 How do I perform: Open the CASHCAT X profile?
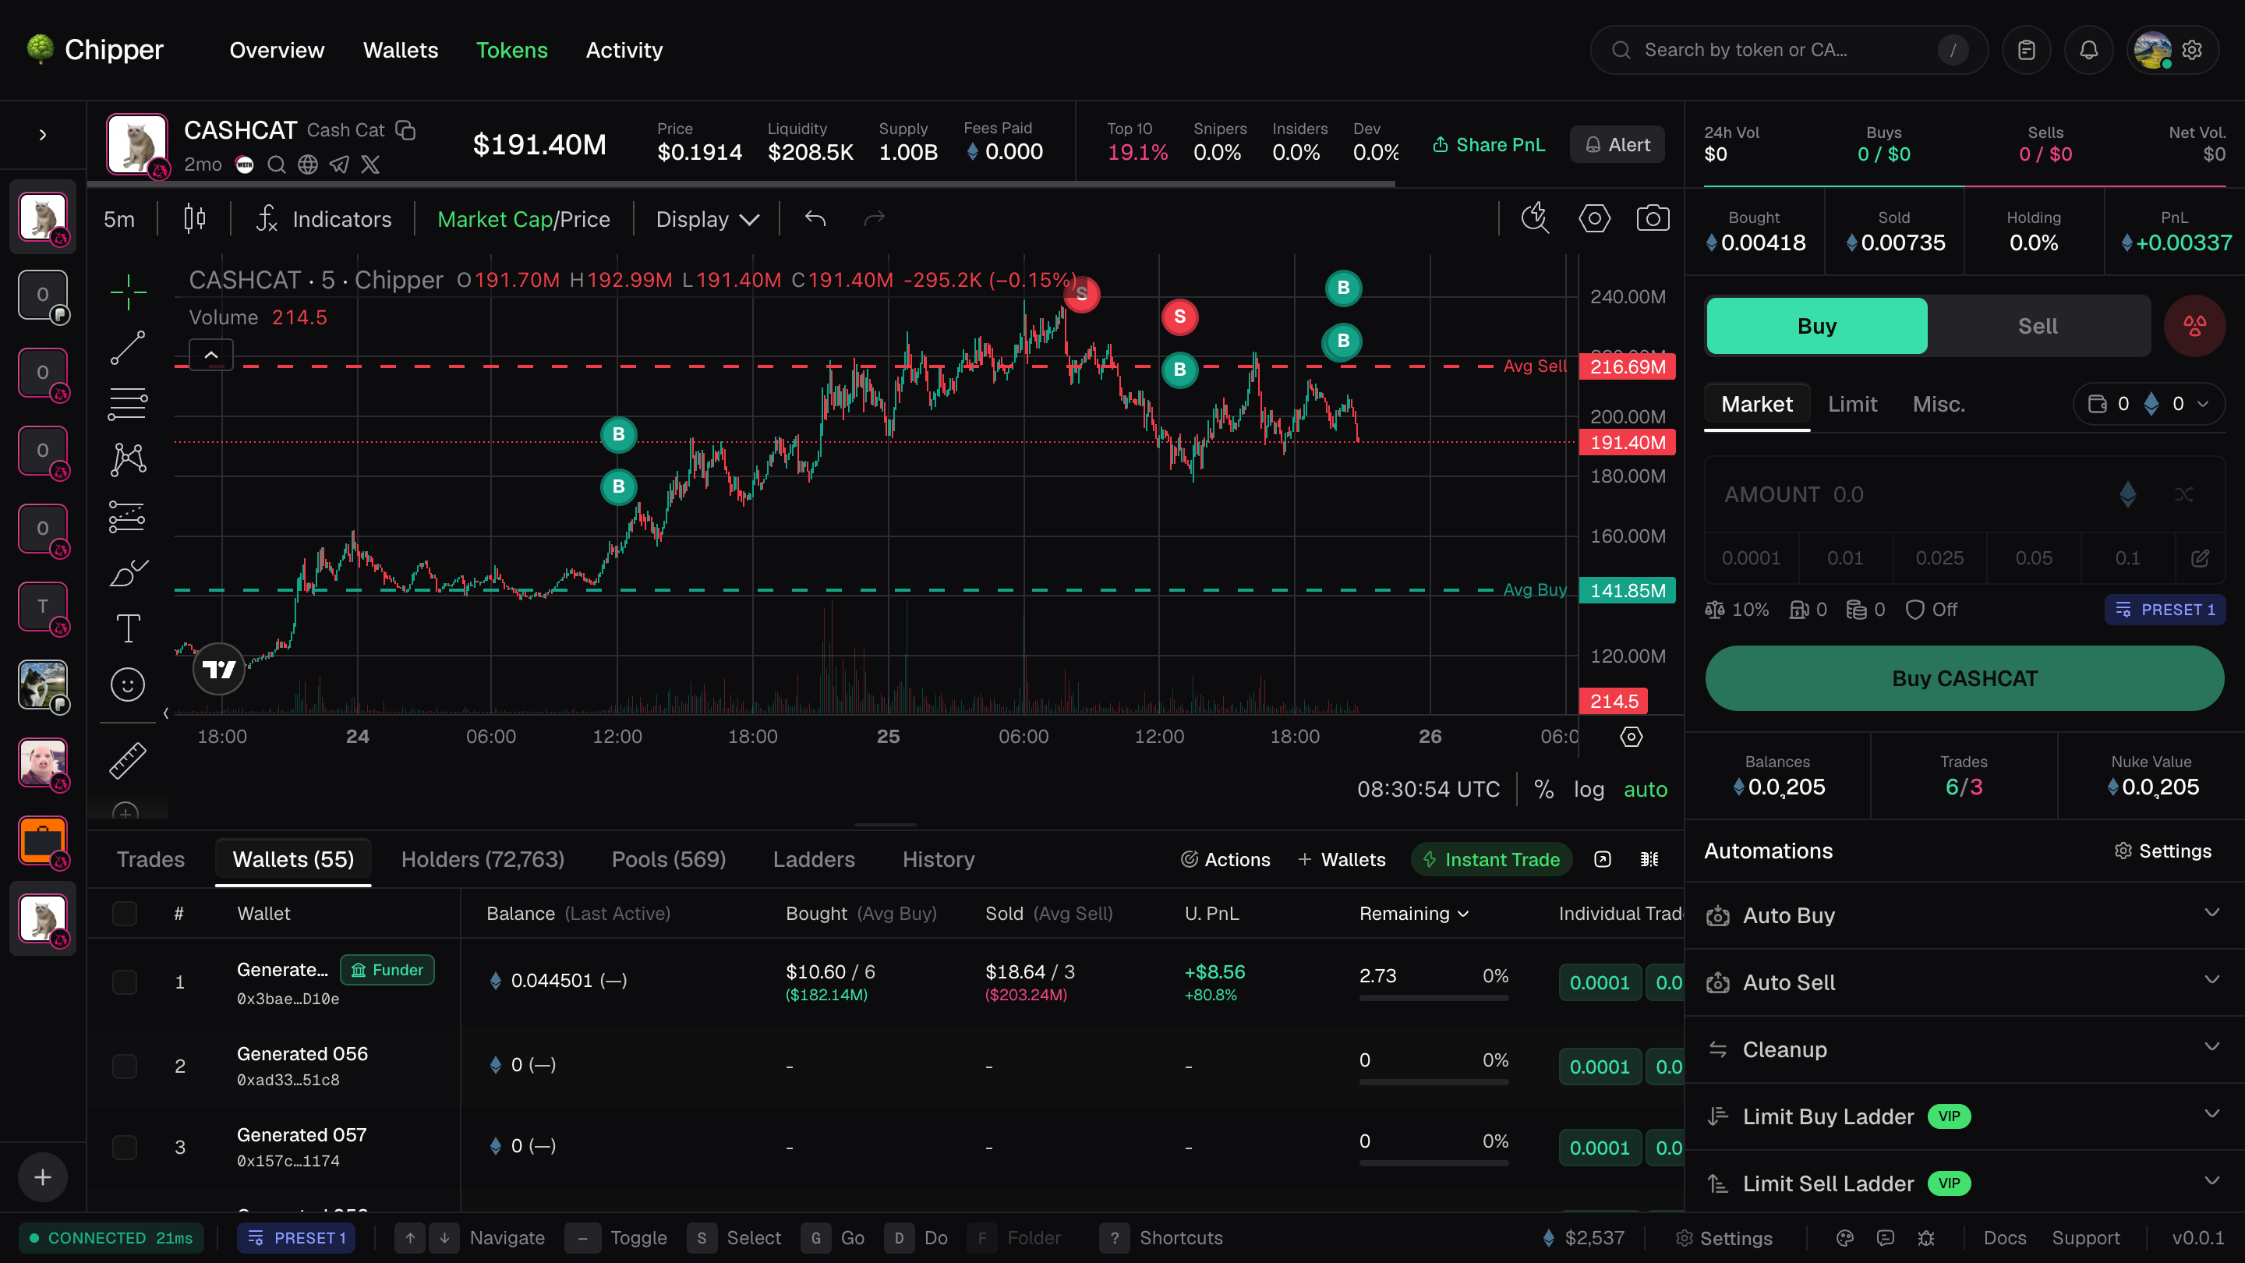point(370,165)
